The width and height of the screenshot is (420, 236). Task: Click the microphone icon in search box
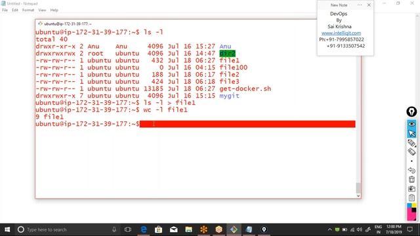(114, 229)
